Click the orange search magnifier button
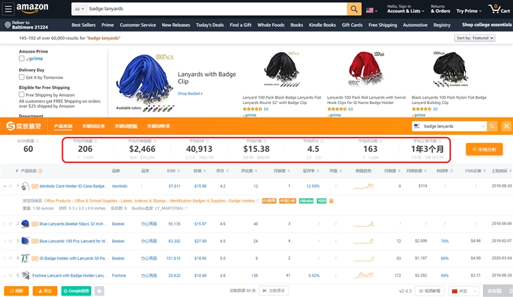The height and width of the screenshot is (297, 513). (x=354, y=9)
